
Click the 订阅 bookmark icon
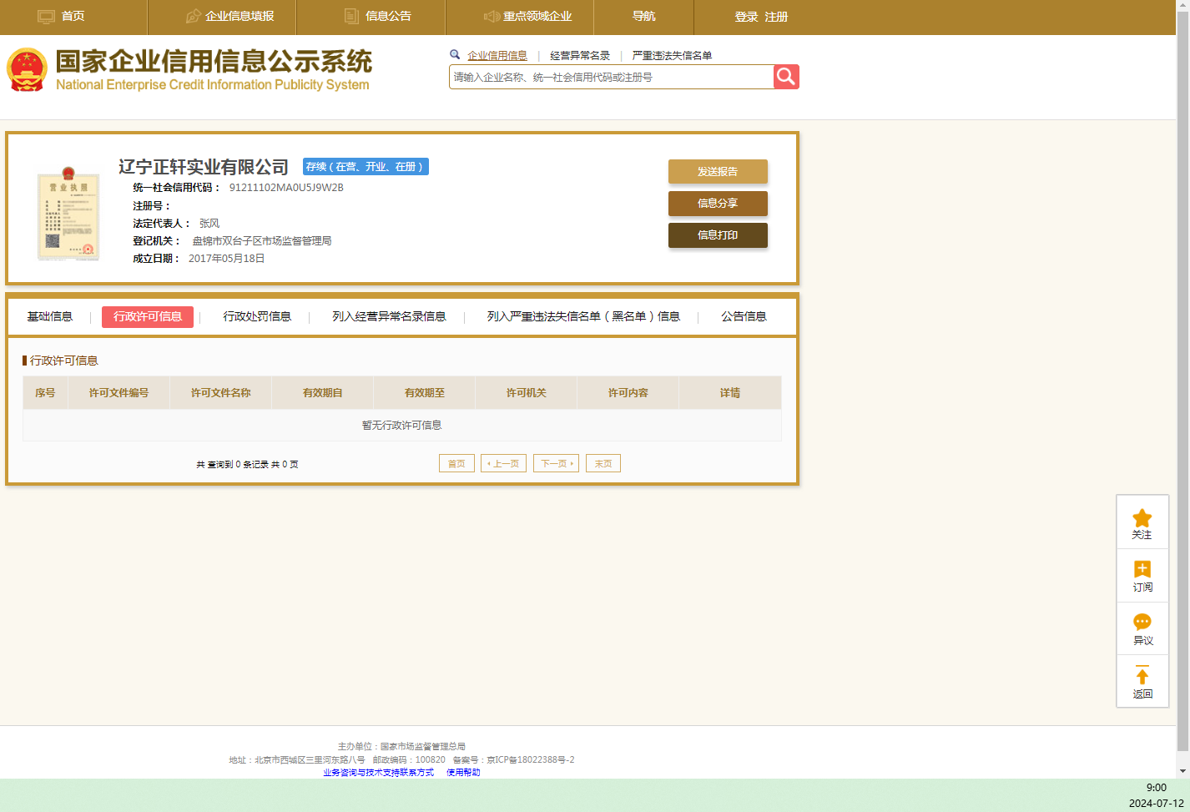[1142, 569]
